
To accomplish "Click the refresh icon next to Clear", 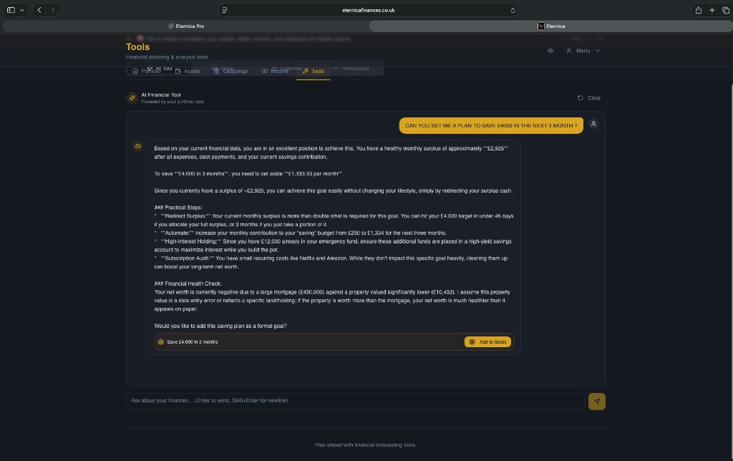I will click(580, 98).
